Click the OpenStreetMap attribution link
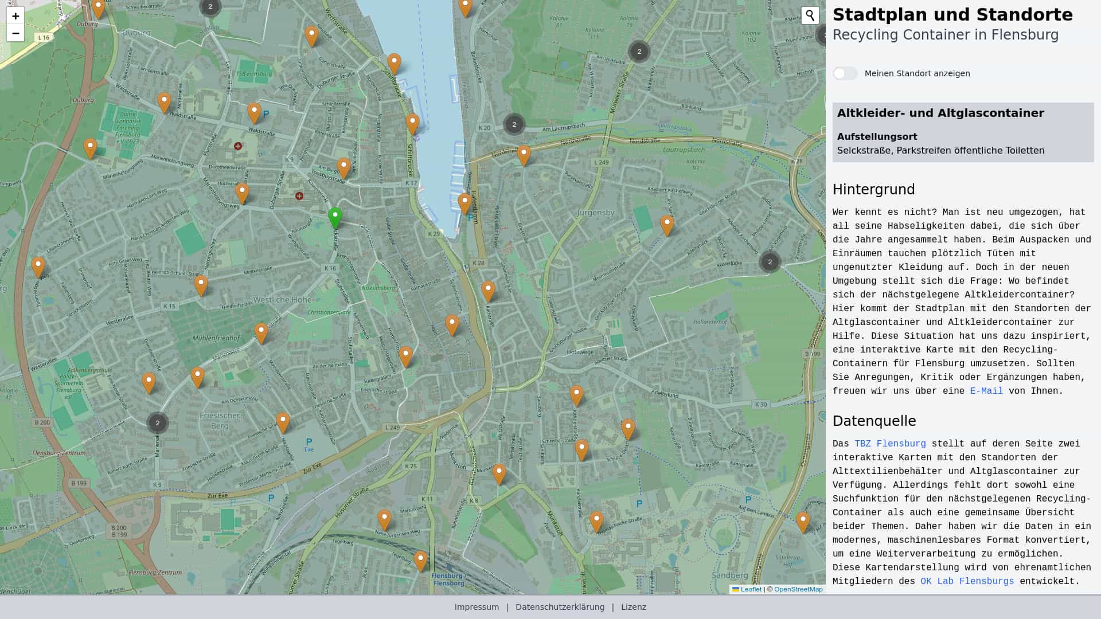Image resolution: width=1101 pixels, height=619 pixels. pyautogui.click(x=798, y=589)
